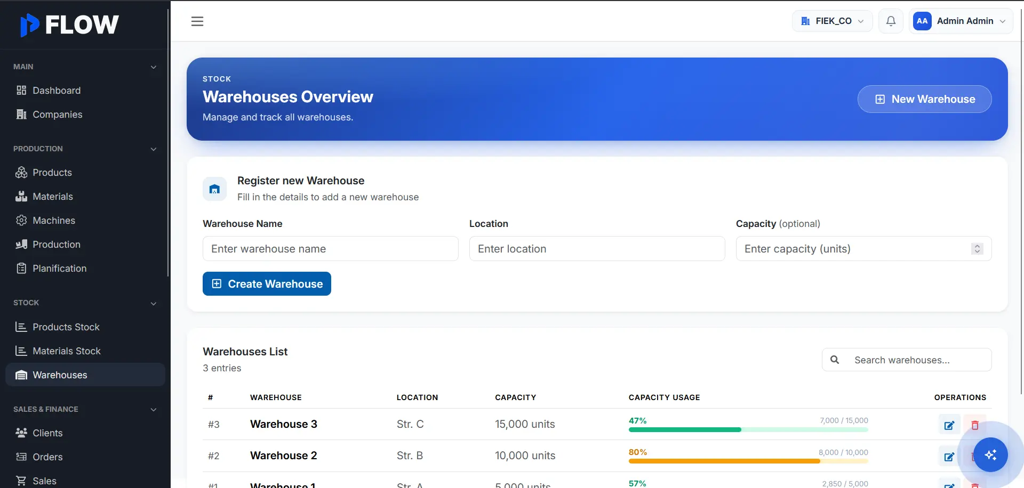The image size is (1024, 488).
Task: Focus the Search warehouses field
Action: [x=907, y=360]
